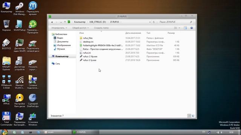Open Настройка Ram-диска desktop icon
Image resolution: width=241 pixels, height=135 pixels.
pyautogui.click(x=20, y=100)
